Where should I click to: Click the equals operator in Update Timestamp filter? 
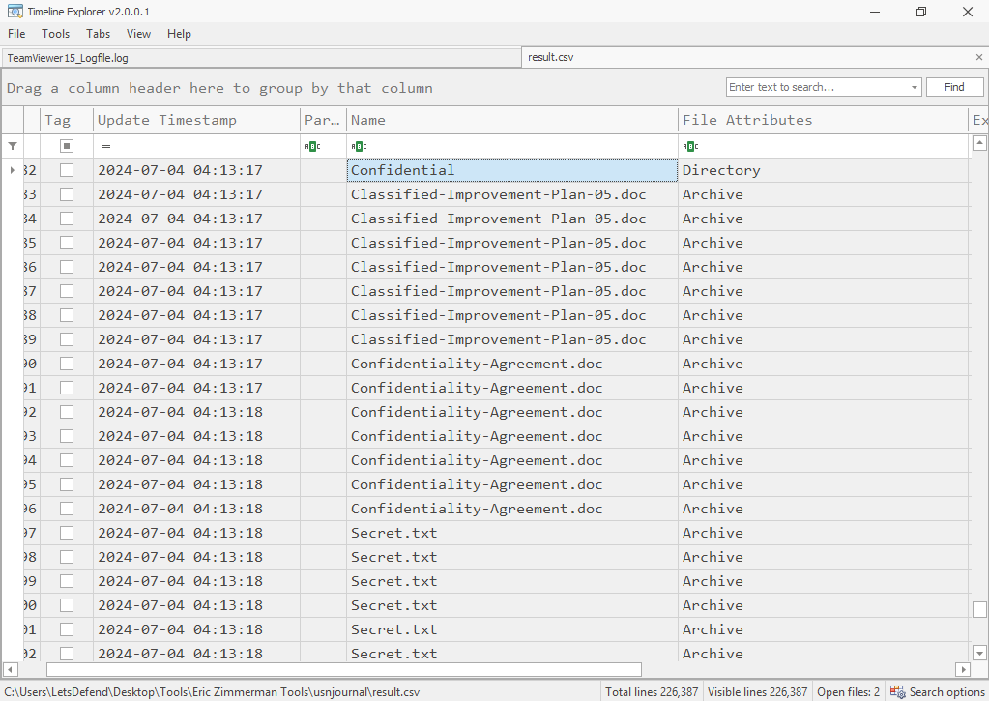105,146
